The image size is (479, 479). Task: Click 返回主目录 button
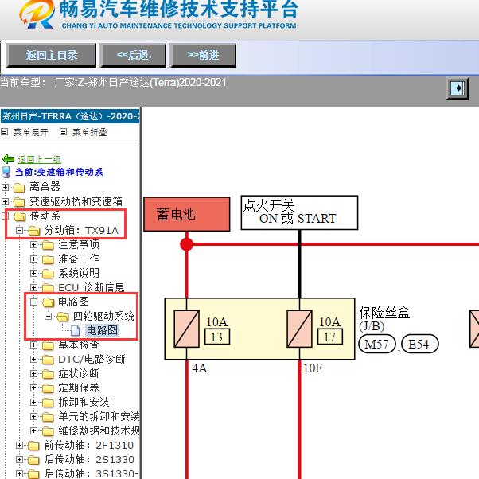pos(51,55)
